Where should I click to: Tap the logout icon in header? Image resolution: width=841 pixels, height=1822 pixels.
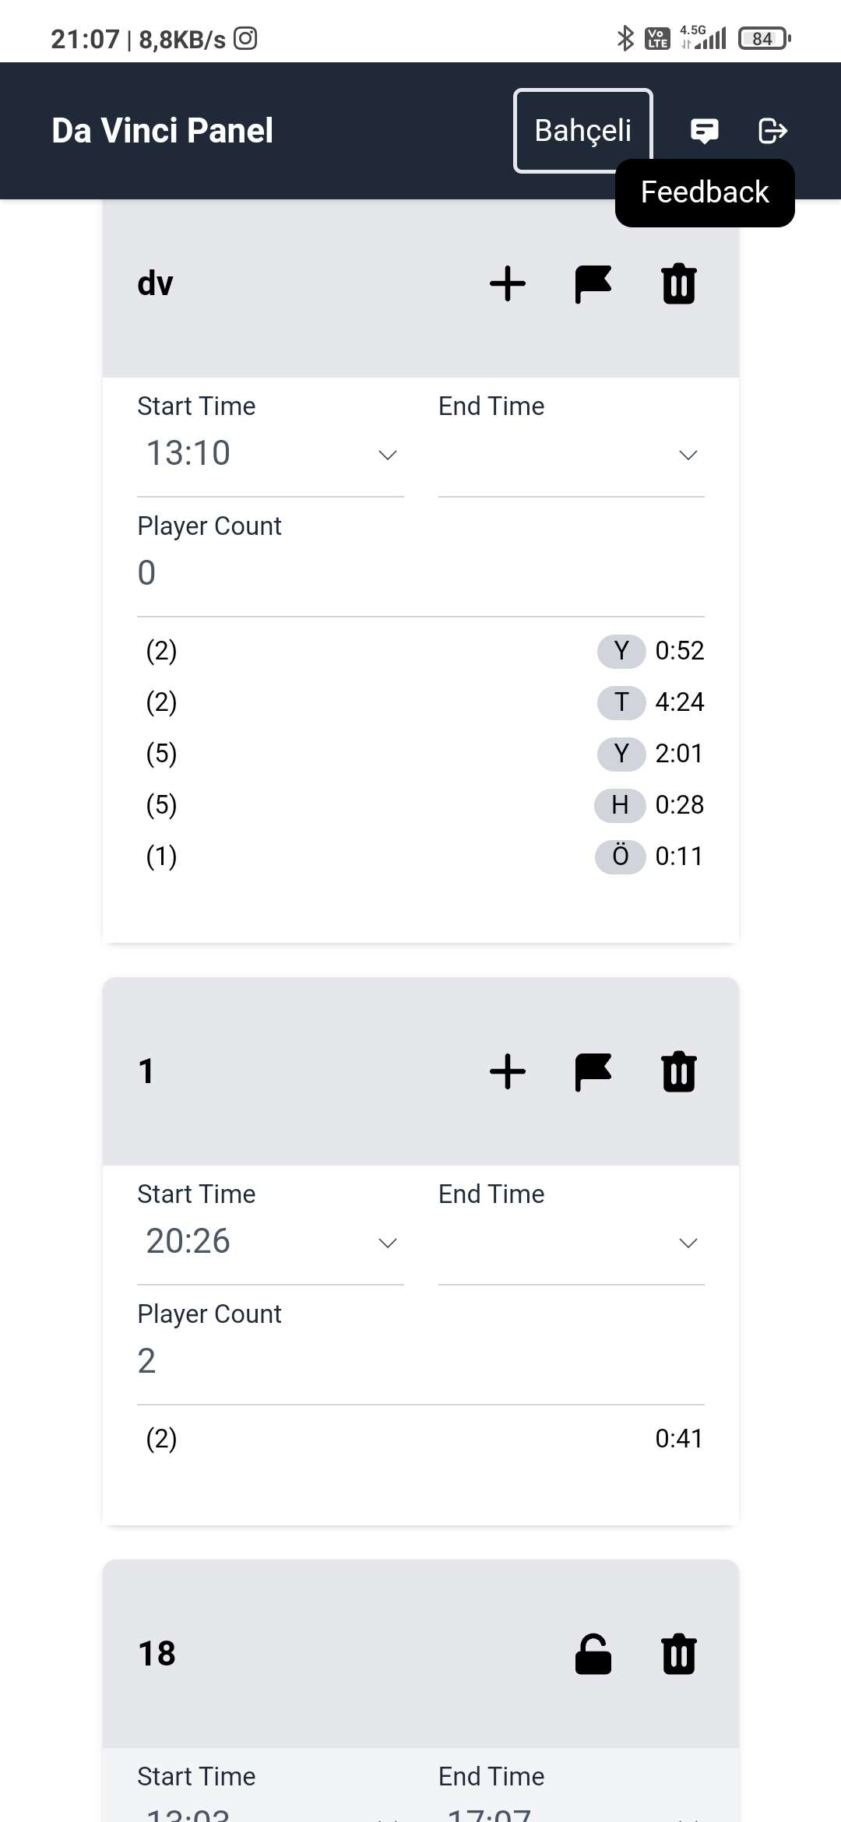(772, 131)
